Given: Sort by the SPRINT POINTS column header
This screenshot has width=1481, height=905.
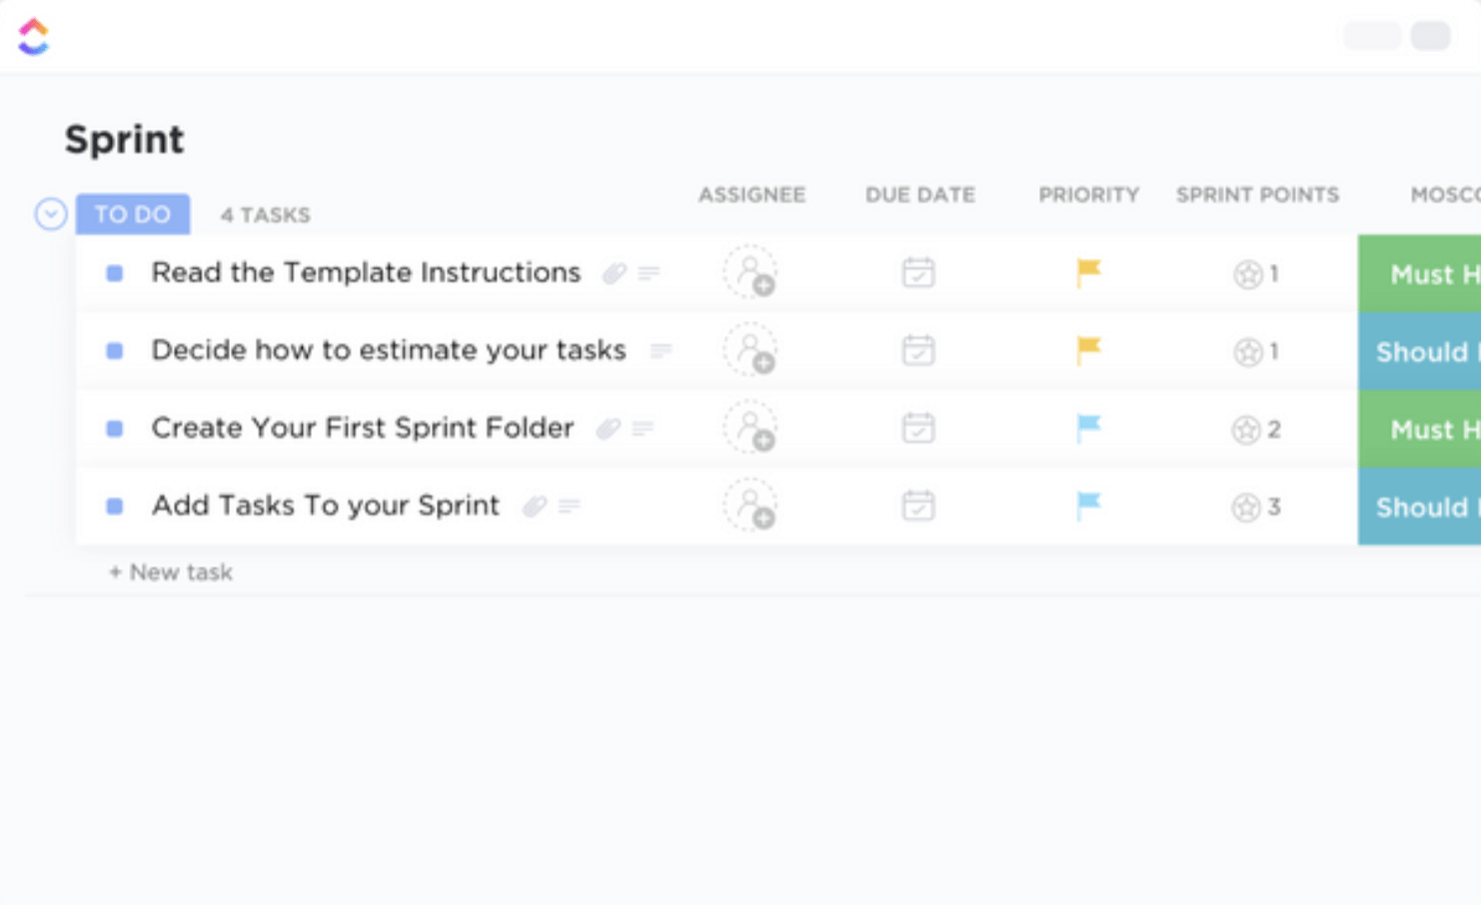Looking at the screenshot, I should pos(1257,195).
